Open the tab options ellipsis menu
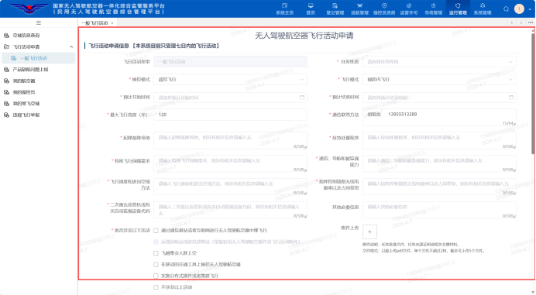 point(530,22)
